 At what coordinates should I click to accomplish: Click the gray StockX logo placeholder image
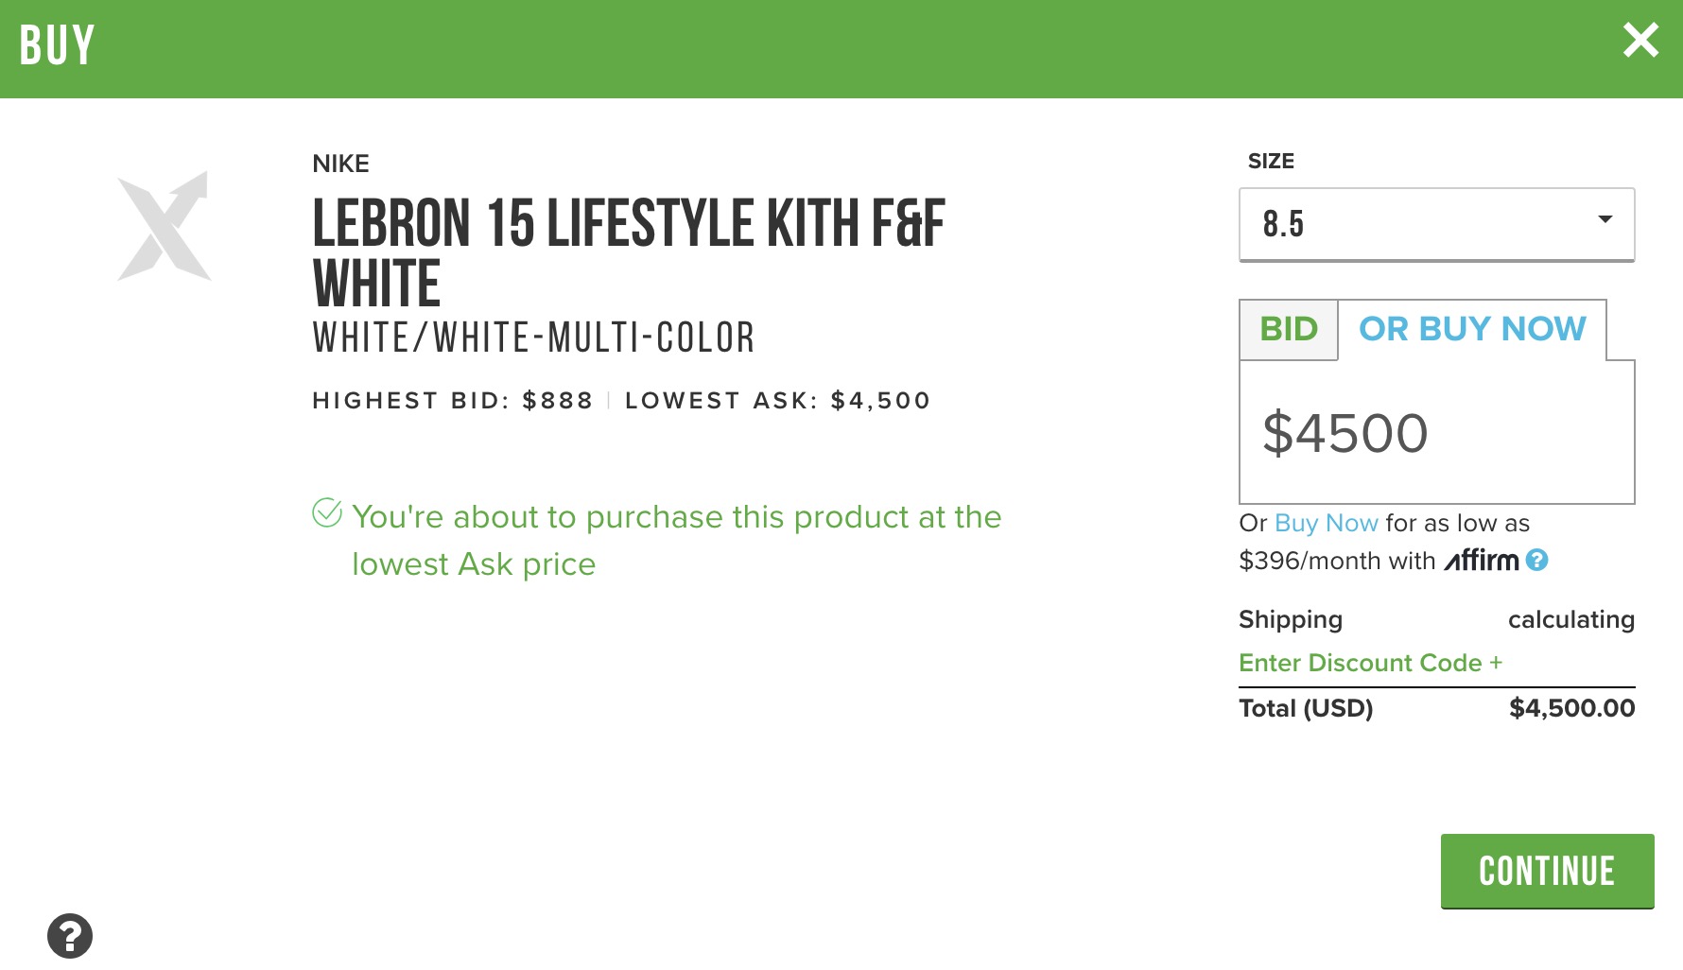point(164,226)
